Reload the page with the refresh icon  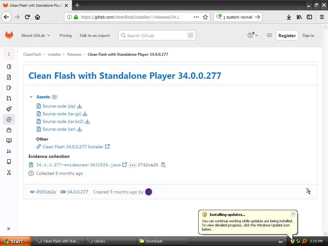pyautogui.click(x=27, y=17)
